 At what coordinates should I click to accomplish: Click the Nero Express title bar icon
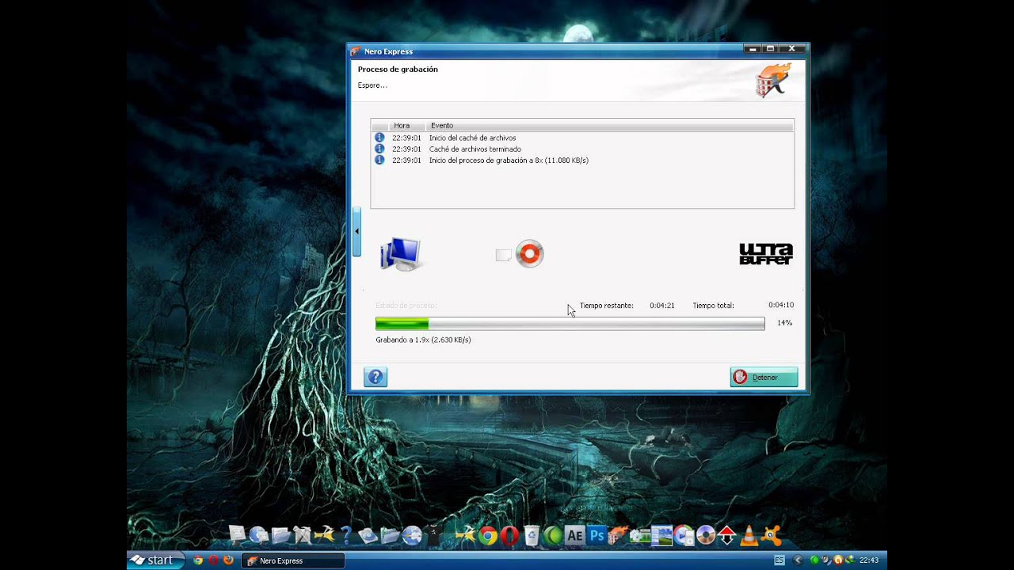(x=356, y=51)
